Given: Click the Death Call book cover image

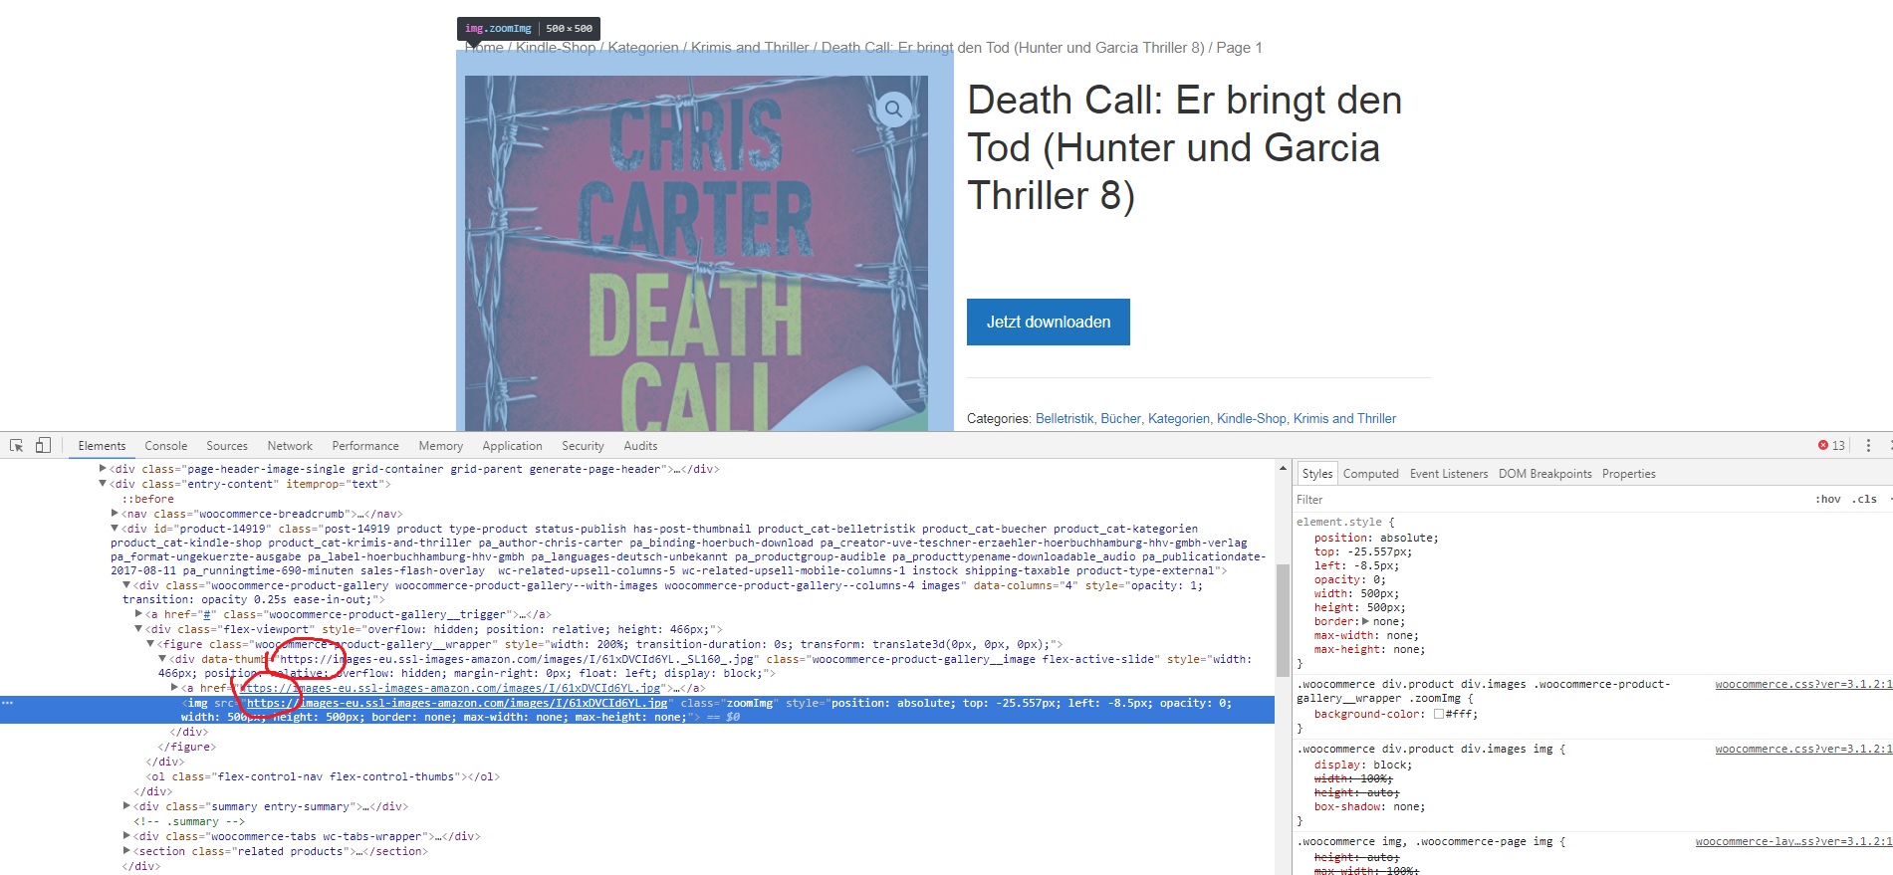Looking at the screenshot, I should coord(696,253).
